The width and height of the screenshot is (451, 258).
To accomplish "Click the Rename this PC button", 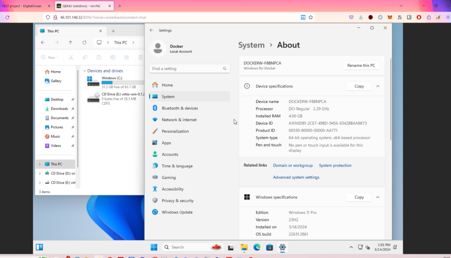I will [361, 65].
